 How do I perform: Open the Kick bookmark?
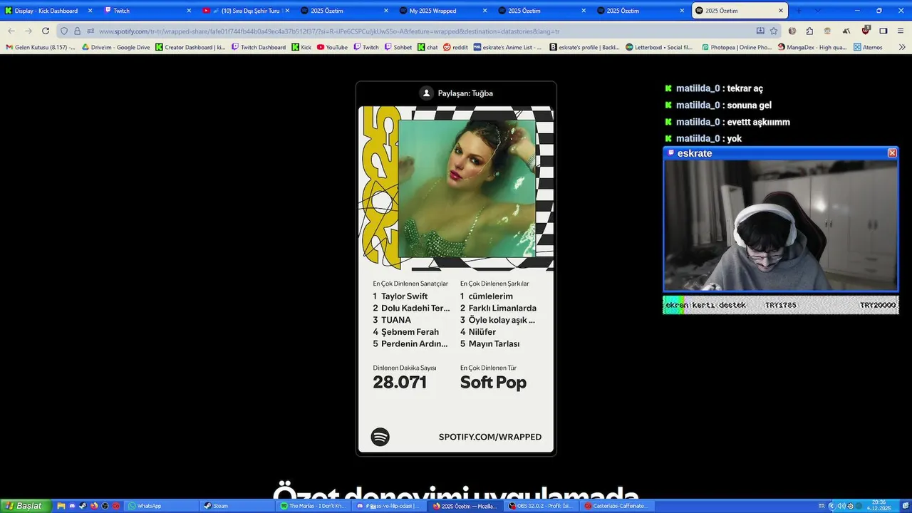(301, 47)
